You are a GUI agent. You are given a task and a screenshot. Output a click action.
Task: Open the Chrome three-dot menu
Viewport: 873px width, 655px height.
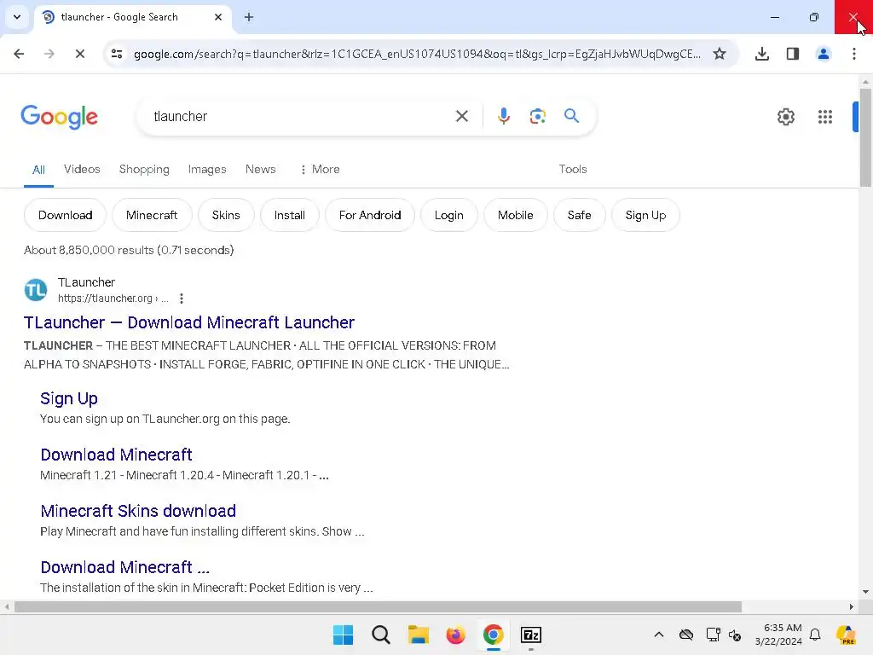[853, 54]
